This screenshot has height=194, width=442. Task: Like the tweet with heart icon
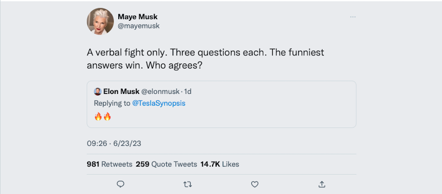(254, 184)
